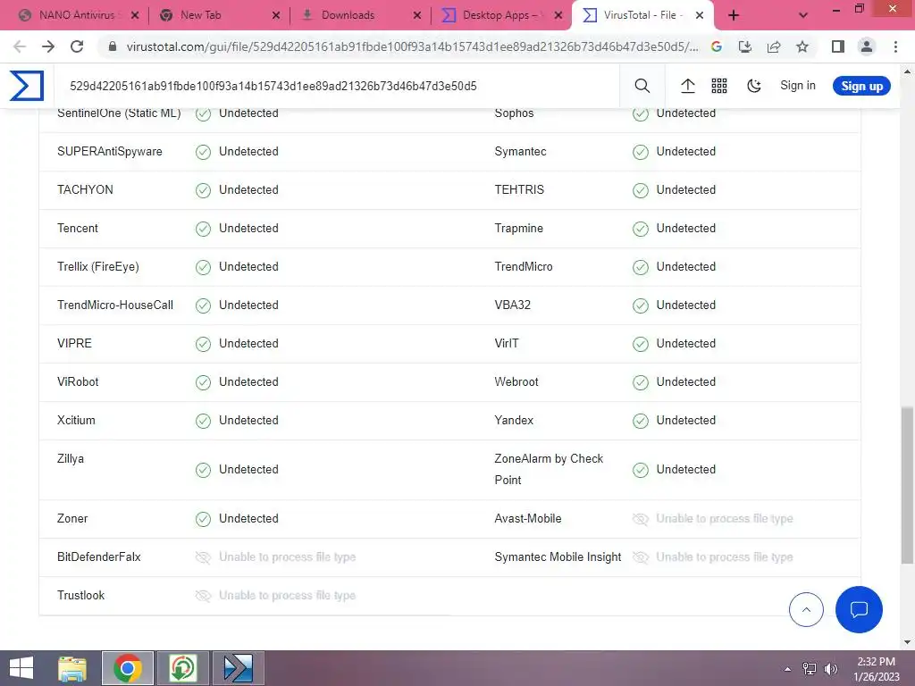Click the 'Trellix (FireEye)' vendor name
915x686 pixels.
98,266
